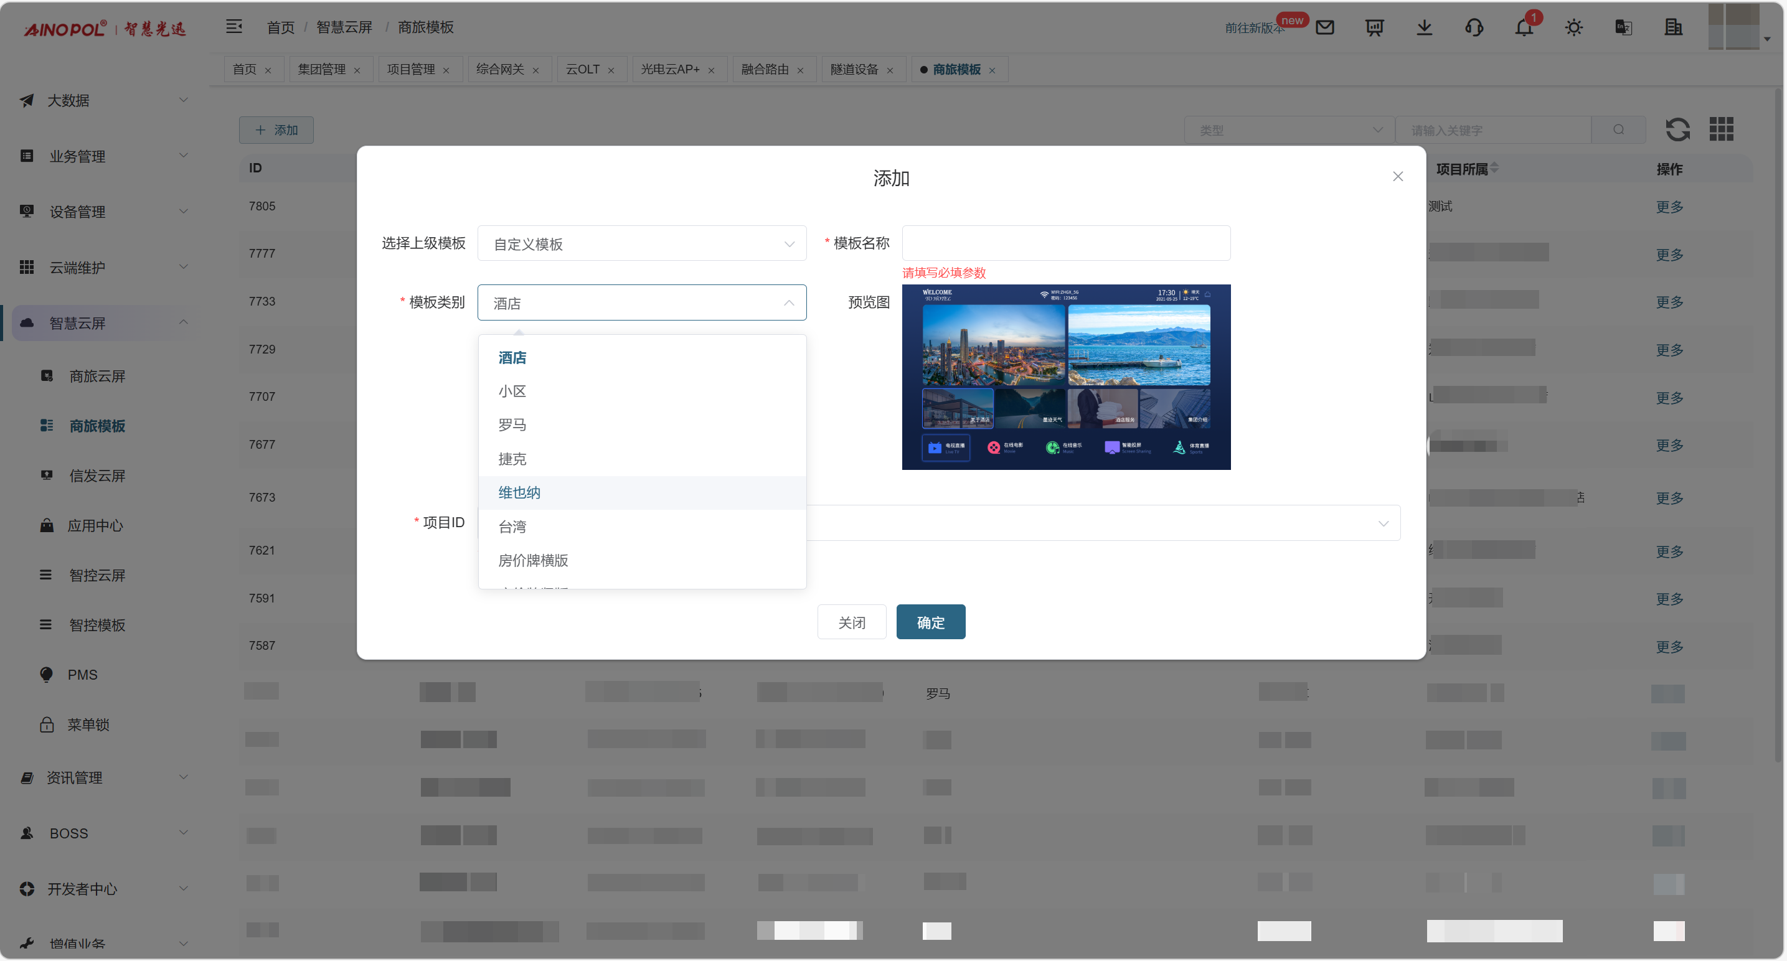Screen dimensions: 1787x961
Task: Click the download arrow icon in header
Action: click(x=1423, y=27)
